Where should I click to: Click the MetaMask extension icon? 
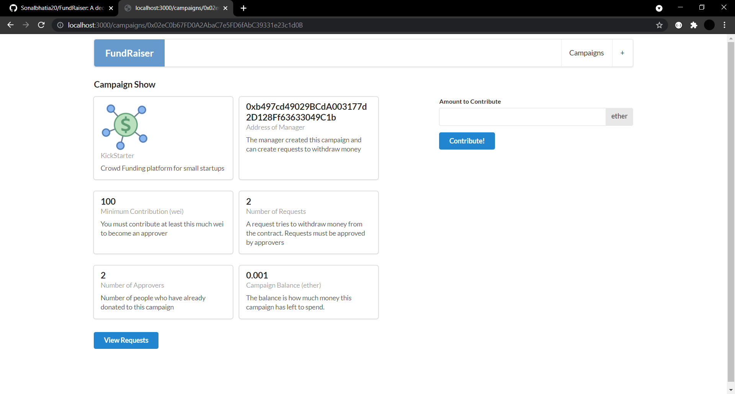[679, 25]
